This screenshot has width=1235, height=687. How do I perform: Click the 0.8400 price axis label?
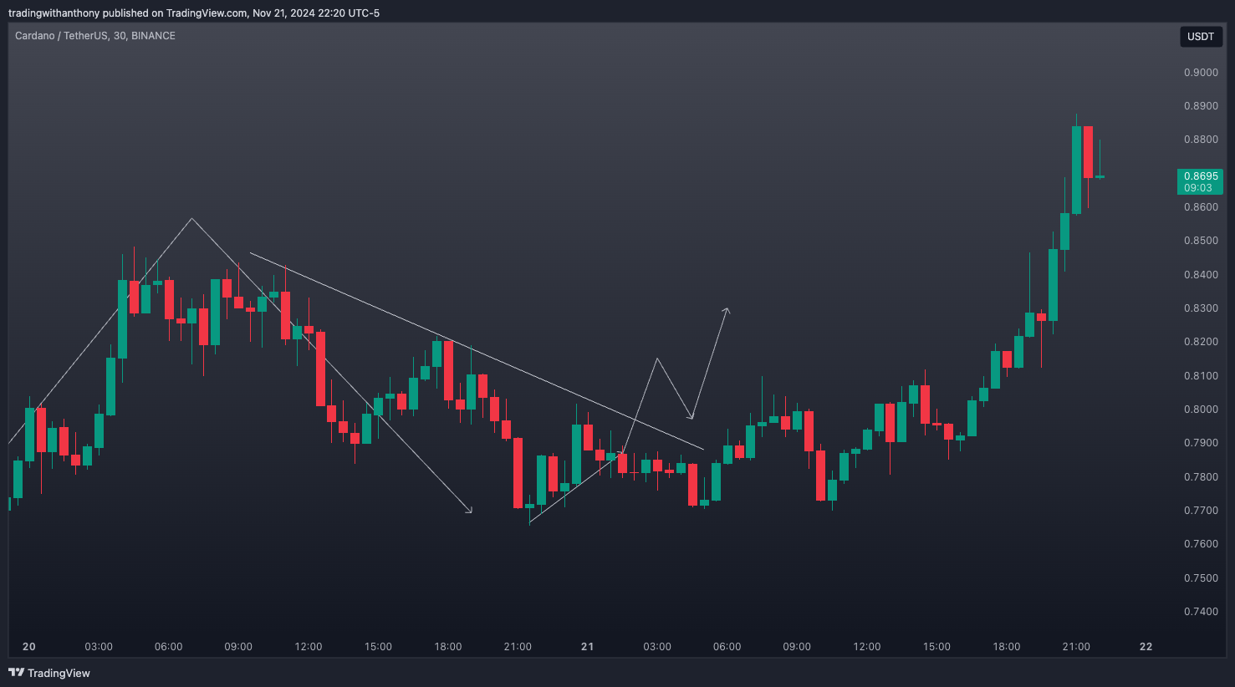pos(1201,275)
